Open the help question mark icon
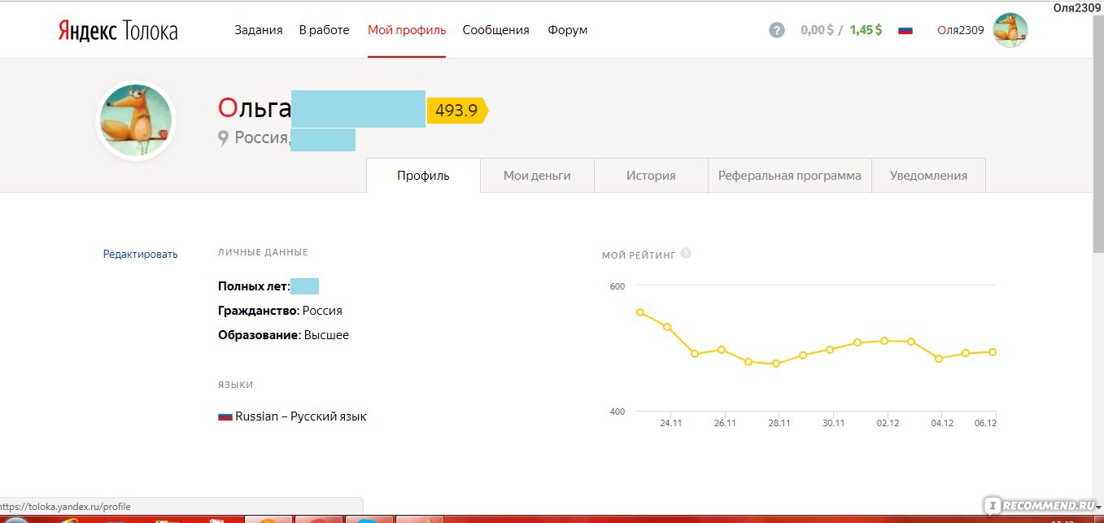Screen dimensions: 1104x523 (777, 30)
